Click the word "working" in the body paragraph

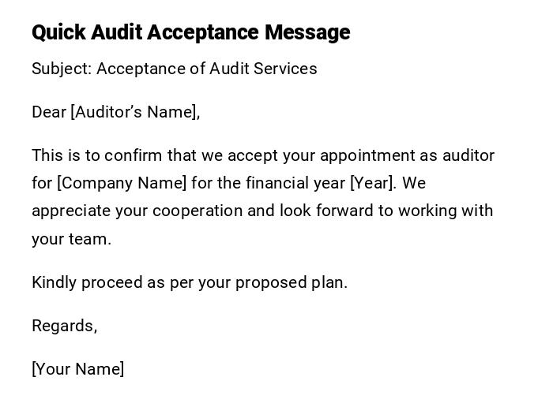point(427,211)
